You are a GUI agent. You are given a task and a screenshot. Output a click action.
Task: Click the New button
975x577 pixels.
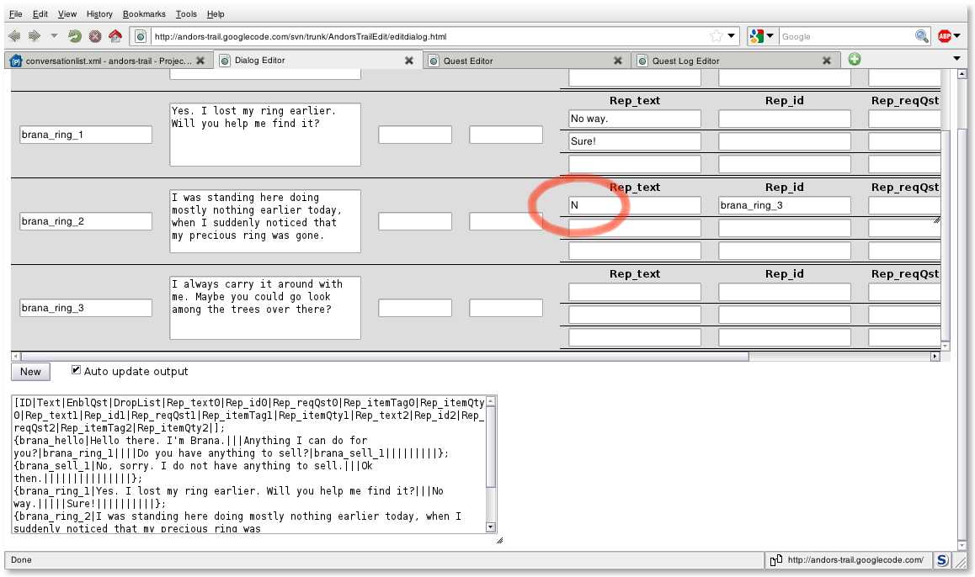[30, 372]
